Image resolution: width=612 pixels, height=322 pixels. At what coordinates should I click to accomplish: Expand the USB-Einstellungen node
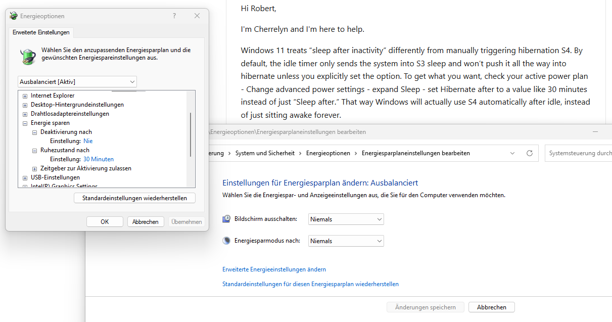point(25,177)
